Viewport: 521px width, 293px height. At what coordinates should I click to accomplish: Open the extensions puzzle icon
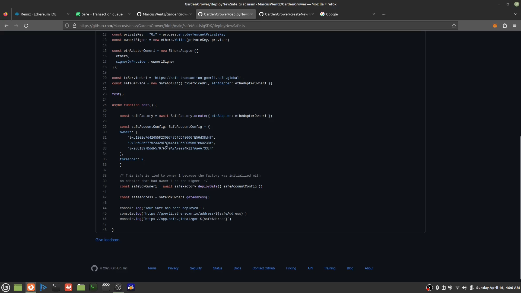505,26
